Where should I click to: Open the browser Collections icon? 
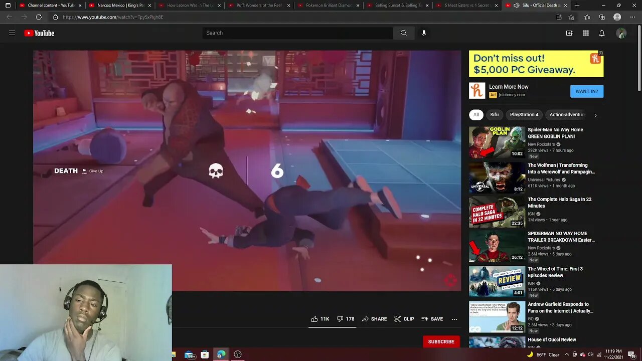(x=602, y=17)
